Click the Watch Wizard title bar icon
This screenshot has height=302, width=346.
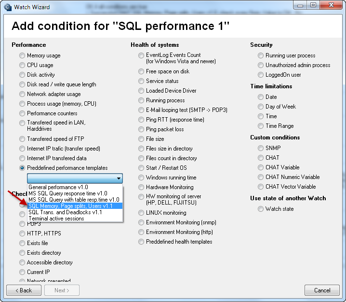(x=8, y=7)
